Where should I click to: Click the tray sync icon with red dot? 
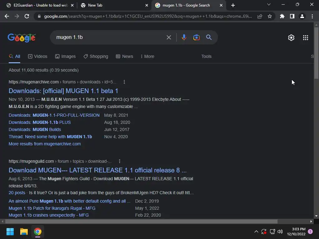point(264,232)
